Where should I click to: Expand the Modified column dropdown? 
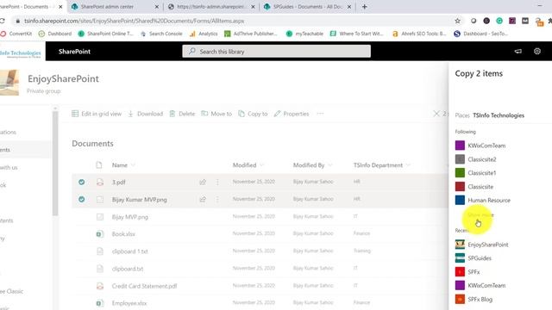[x=261, y=165]
